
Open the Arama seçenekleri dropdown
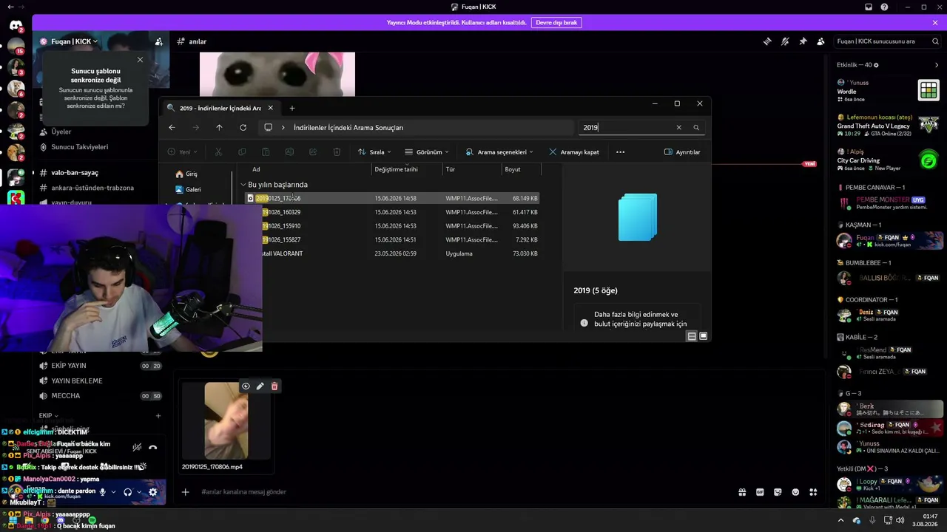tap(499, 152)
